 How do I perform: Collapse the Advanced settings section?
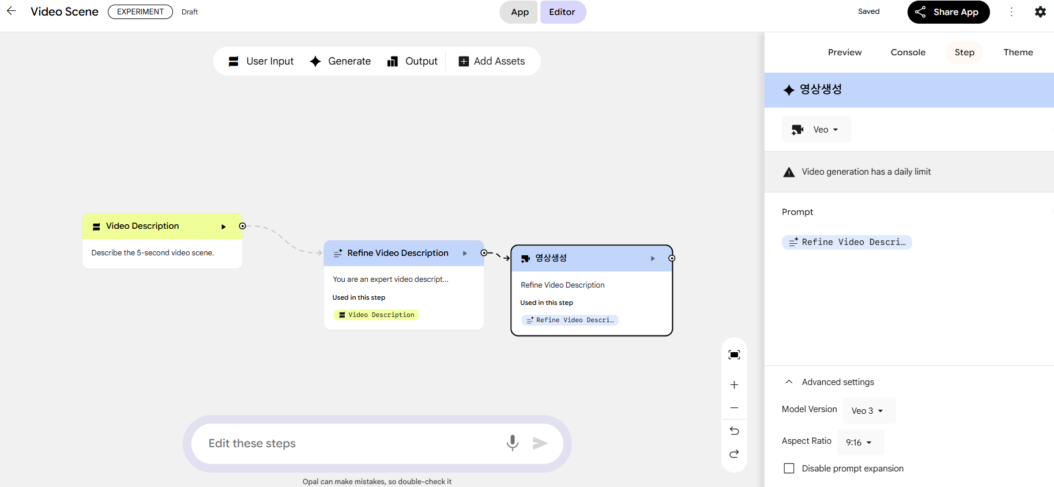click(x=830, y=382)
